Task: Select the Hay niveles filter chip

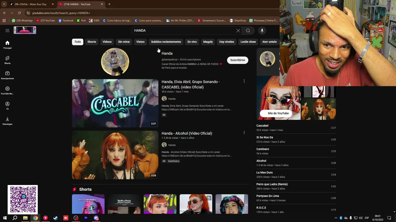Action: pos(227,42)
